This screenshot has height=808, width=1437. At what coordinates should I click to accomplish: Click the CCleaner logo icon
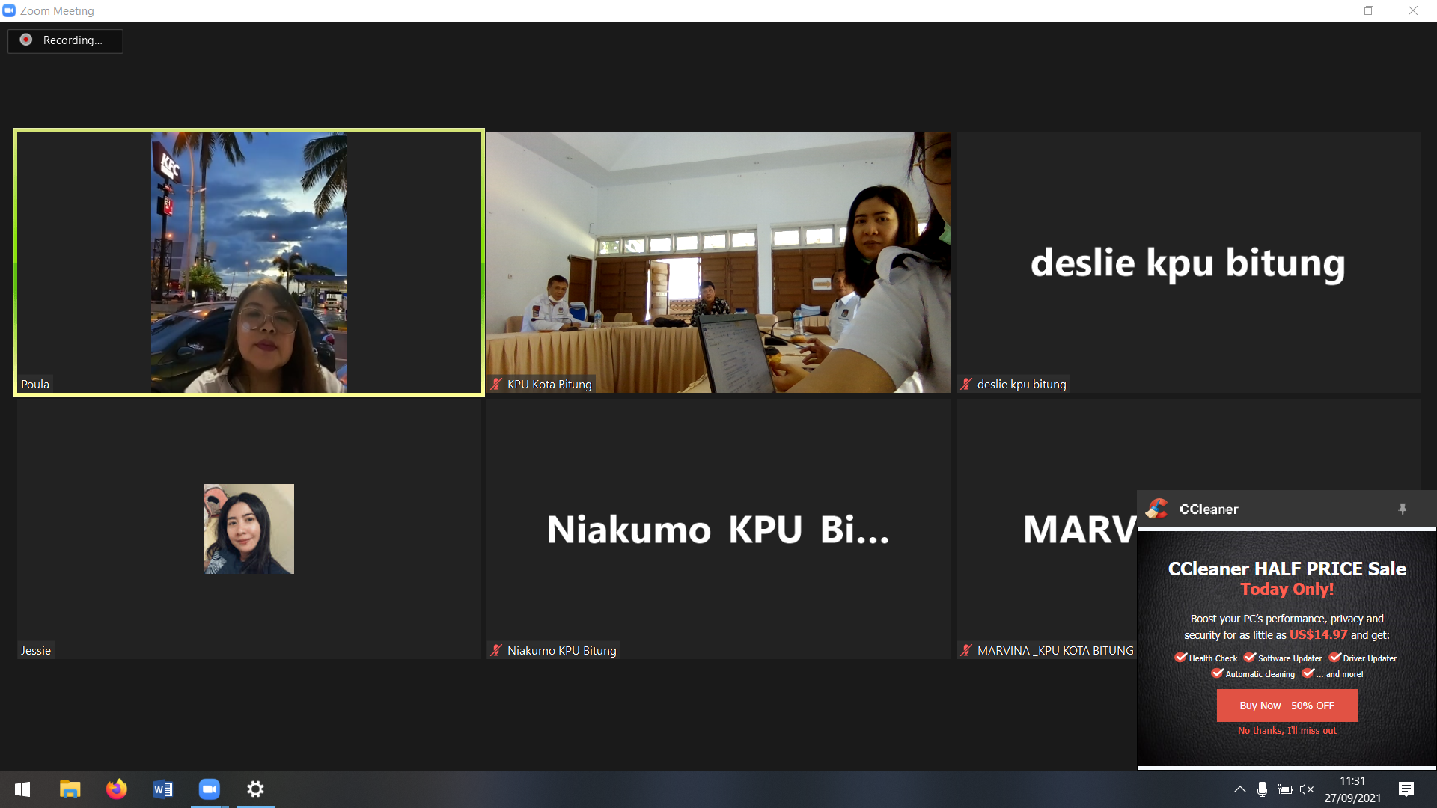coord(1157,509)
